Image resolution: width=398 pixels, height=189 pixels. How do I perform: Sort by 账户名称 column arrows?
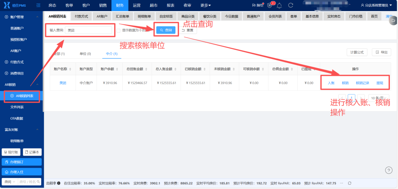[70, 69]
